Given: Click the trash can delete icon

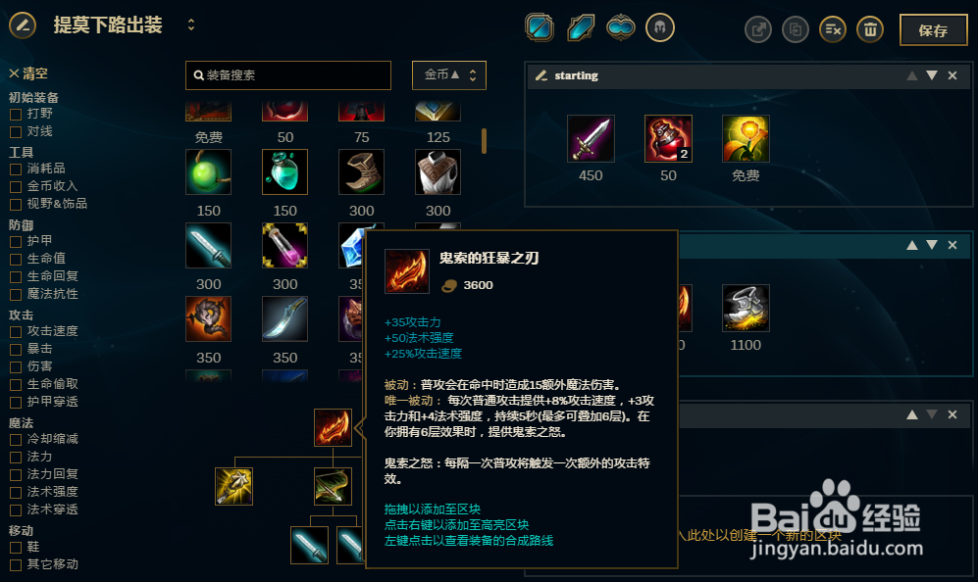Looking at the screenshot, I should (x=870, y=29).
